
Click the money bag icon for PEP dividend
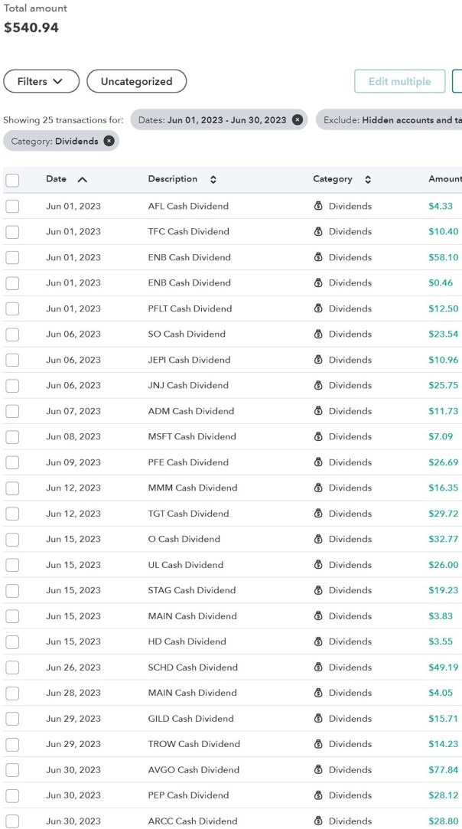318,795
